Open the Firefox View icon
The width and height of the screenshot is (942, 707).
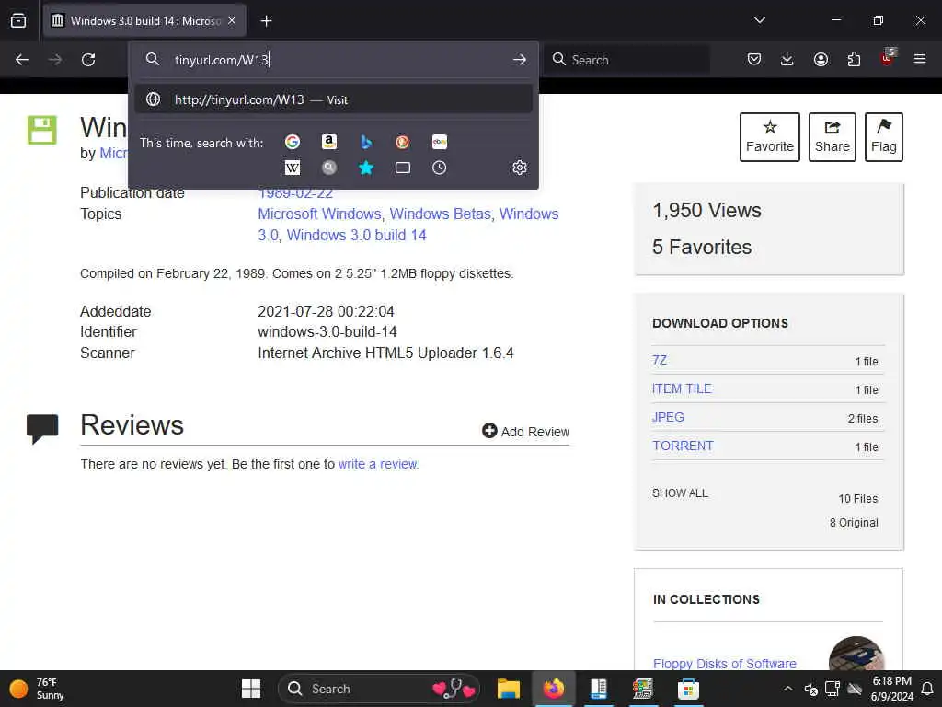coord(18,20)
